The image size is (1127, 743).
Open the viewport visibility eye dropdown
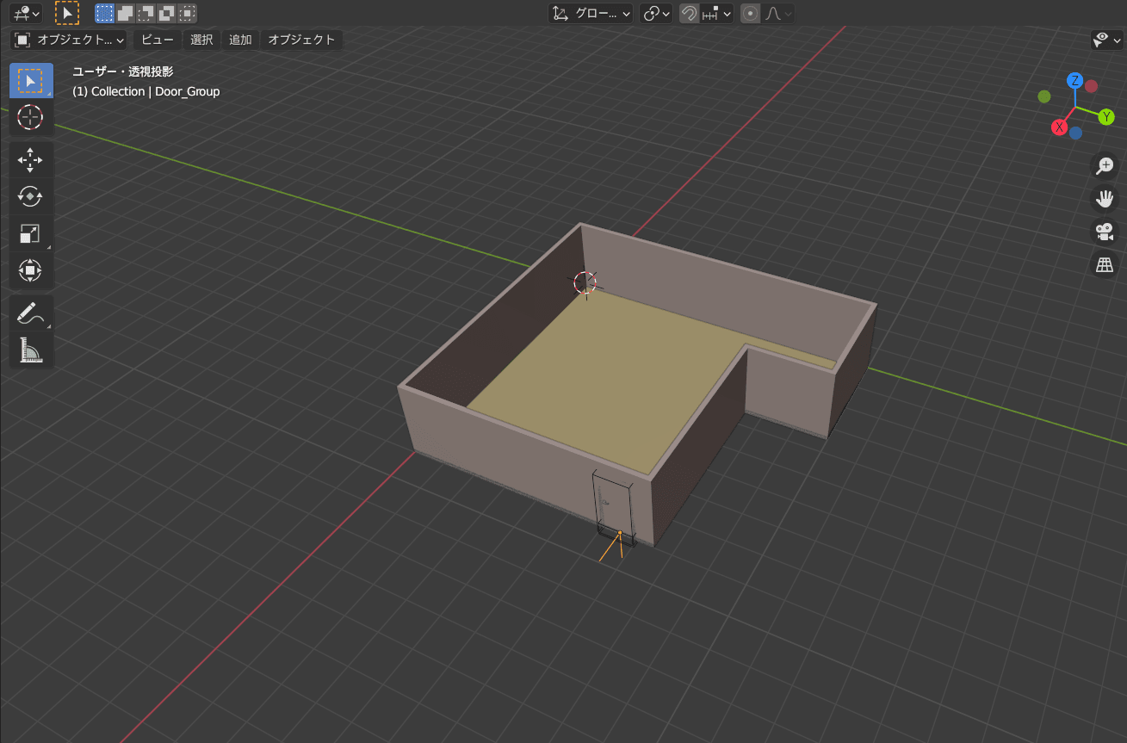(x=1106, y=40)
